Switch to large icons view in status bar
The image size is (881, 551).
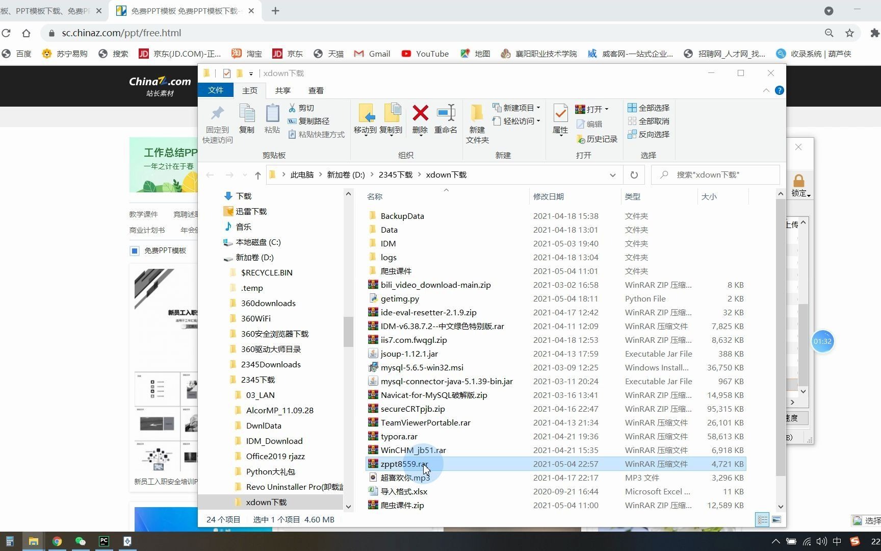(x=776, y=519)
